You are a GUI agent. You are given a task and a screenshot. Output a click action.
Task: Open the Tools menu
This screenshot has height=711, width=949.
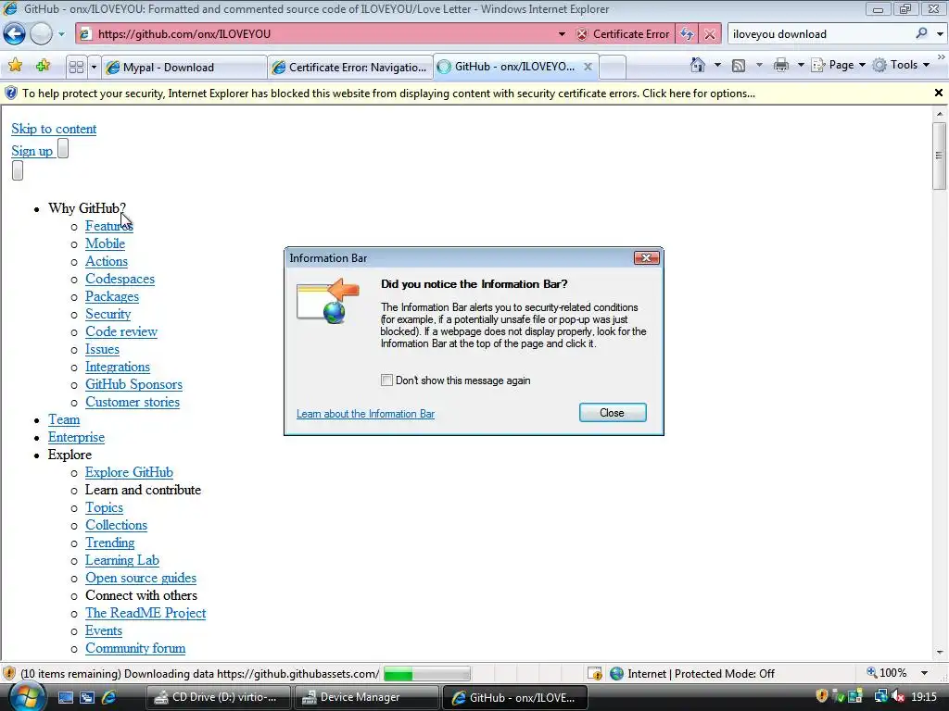pyautogui.click(x=901, y=65)
